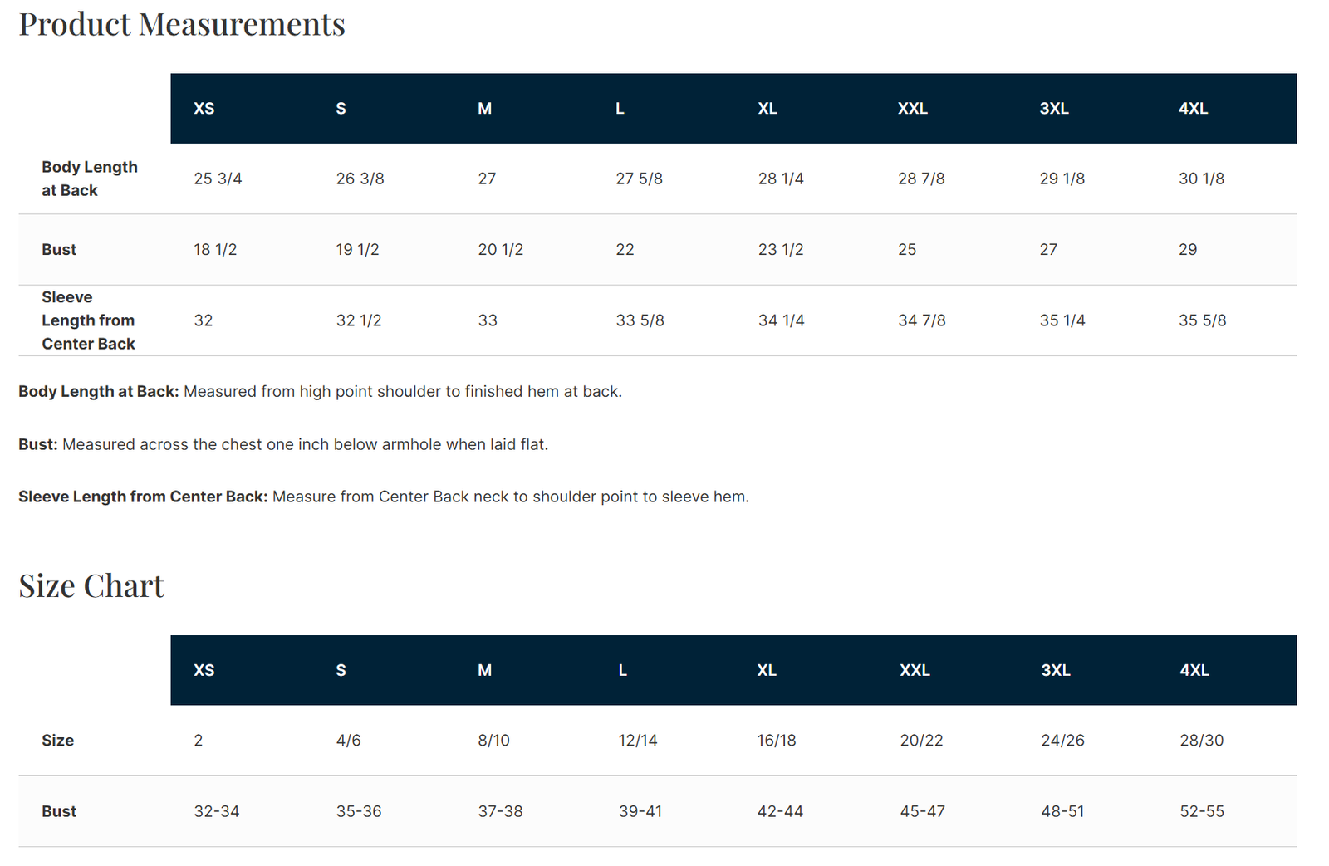Screen dimensions: 1329x866
Task: Click the 18 1/2 bust measurement cell
Action: [215, 250]
